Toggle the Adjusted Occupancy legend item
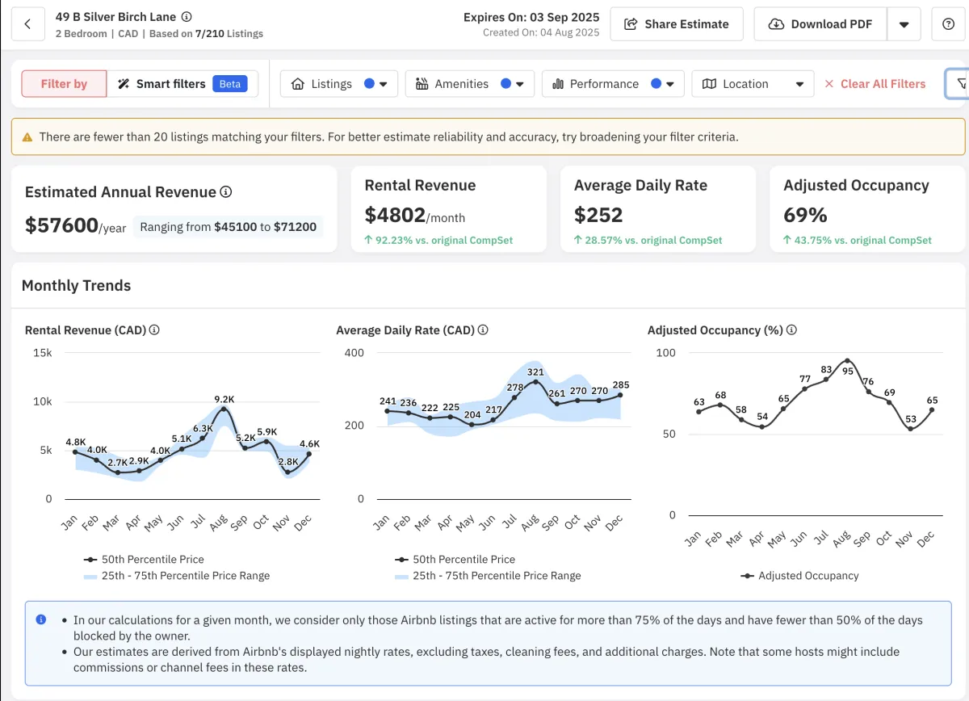This screenshot has height=701, width=969. click(799, 576)
